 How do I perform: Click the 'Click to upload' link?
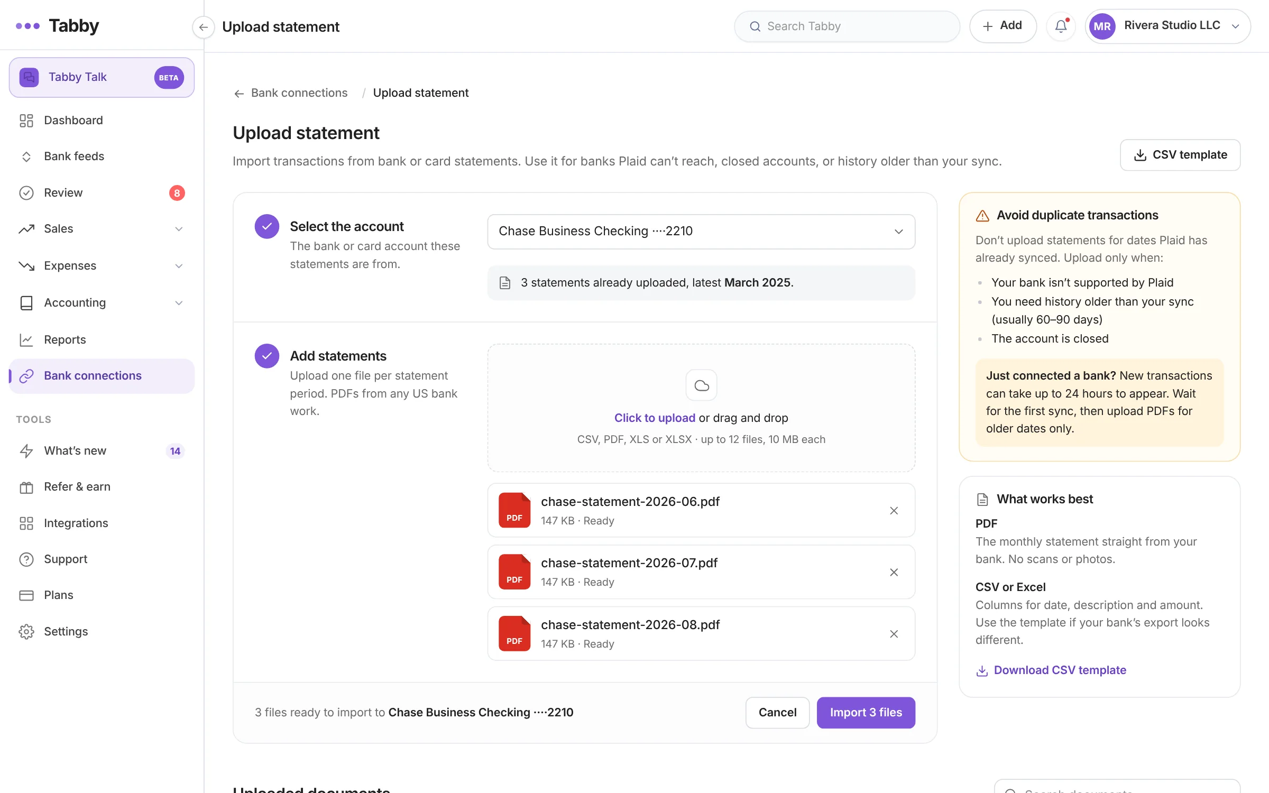pyautogui.click(x=655, y=418)
